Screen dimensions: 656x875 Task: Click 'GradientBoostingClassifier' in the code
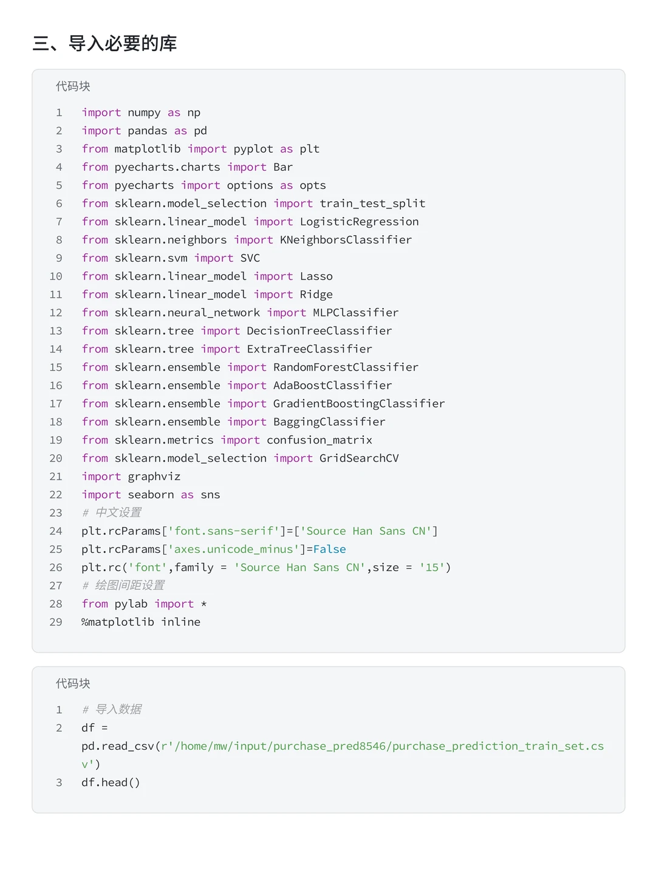[x=359, y=404]
